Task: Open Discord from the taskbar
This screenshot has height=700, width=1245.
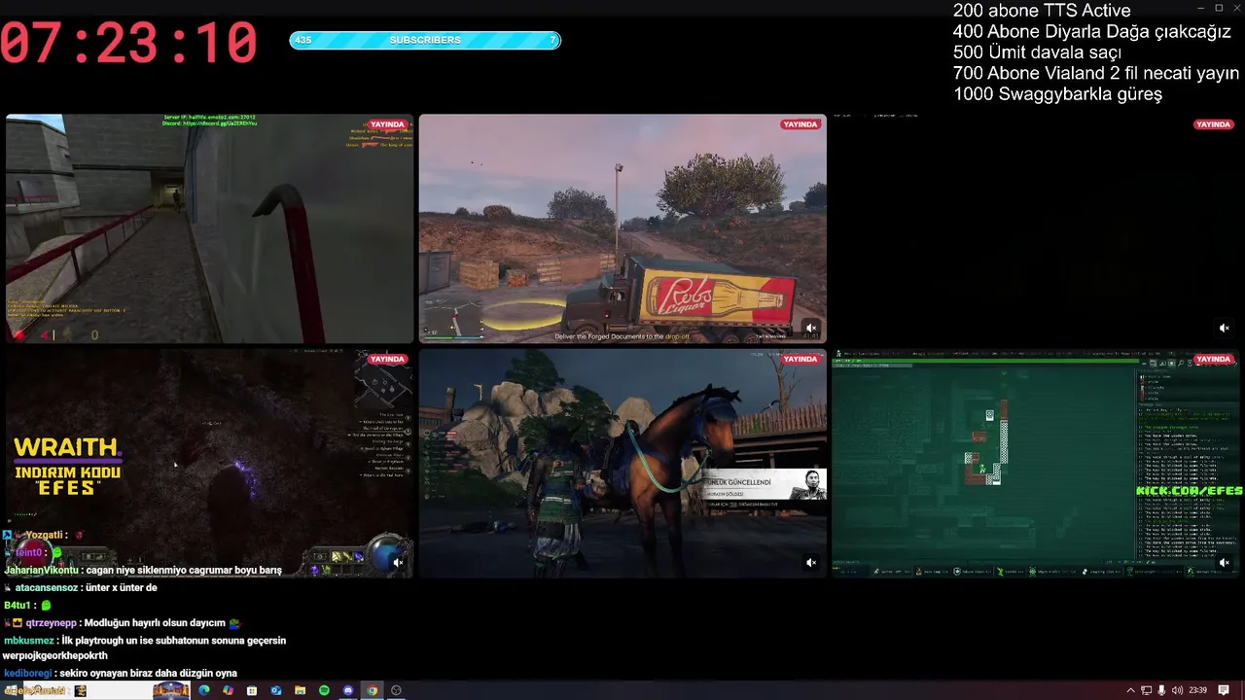Action: 348,690
